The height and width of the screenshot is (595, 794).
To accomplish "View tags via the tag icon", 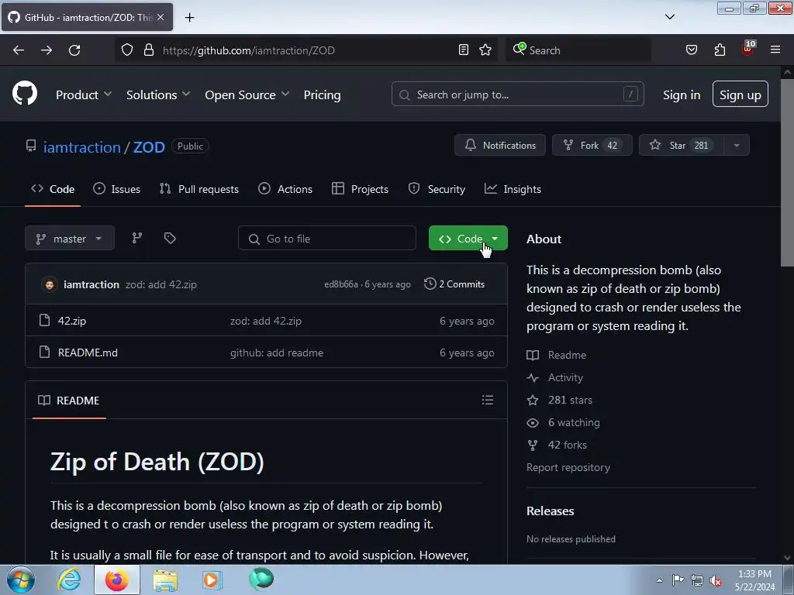I will point(170,239).
